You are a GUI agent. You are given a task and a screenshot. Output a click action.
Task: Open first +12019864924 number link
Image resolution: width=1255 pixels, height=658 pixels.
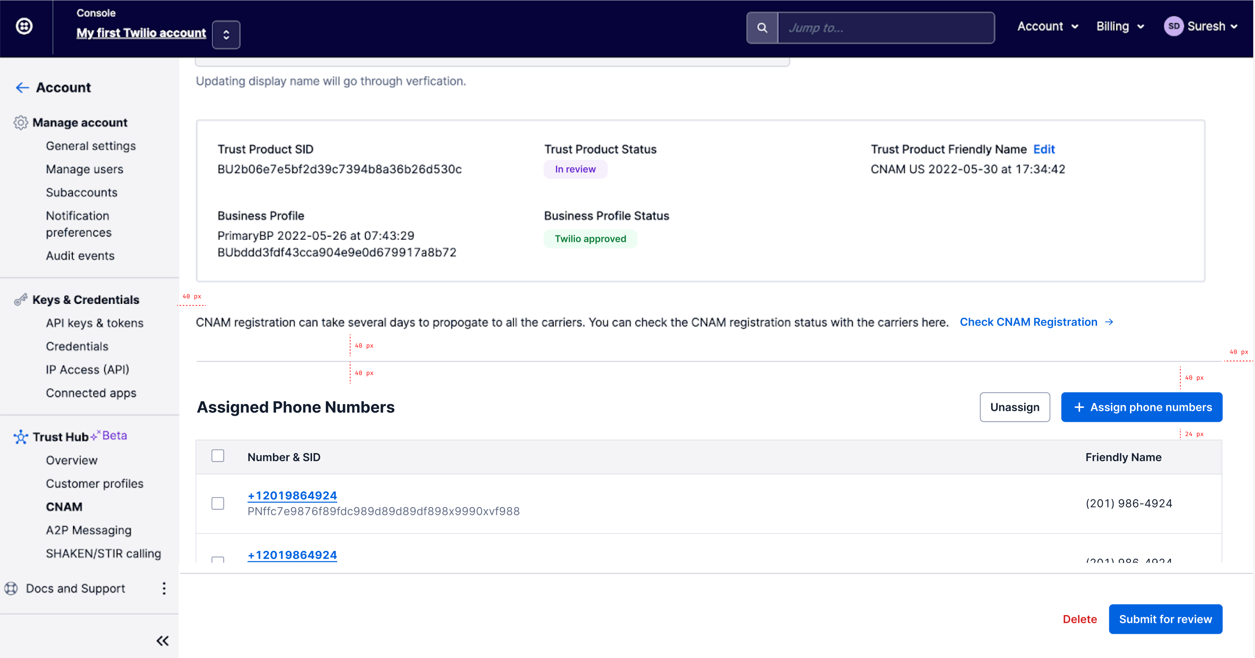292,495
